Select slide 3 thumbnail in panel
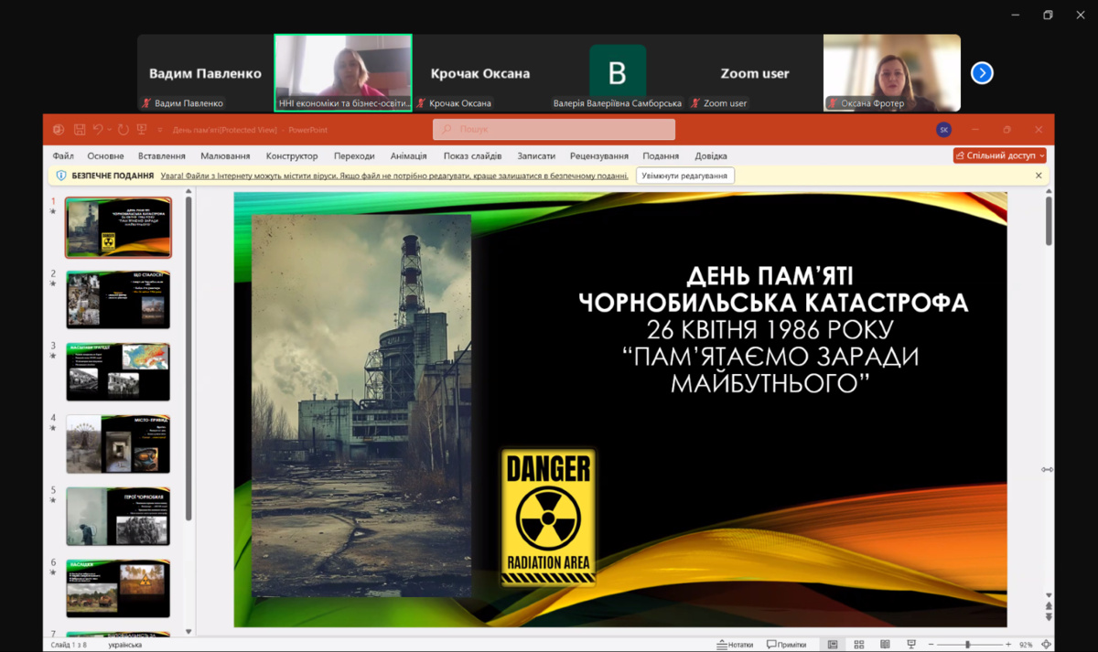This screenshot has width=1098, height=652. [118, 371]
